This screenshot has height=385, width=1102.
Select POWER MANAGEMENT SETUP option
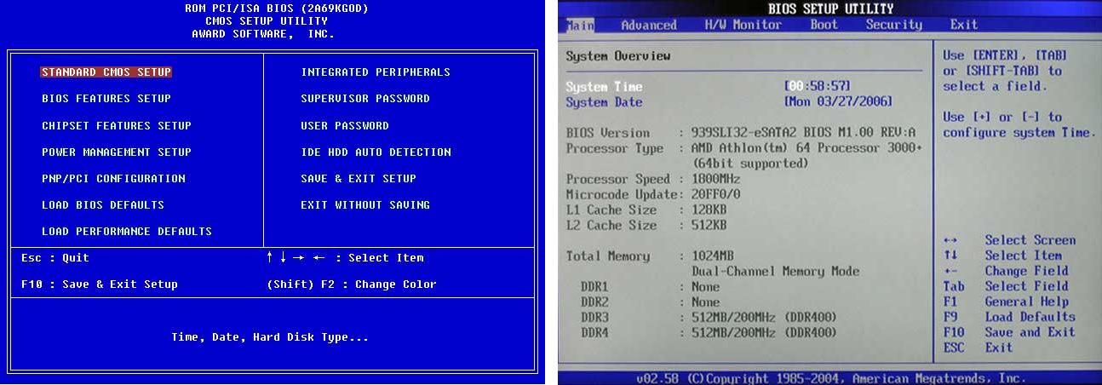[117, 152]
